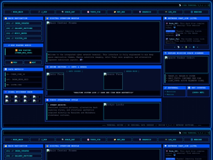This screenshot has height=160, width=213.
Task: Open SPACE_DAT tab in the upper frame navbar
Action: (68, 12)
